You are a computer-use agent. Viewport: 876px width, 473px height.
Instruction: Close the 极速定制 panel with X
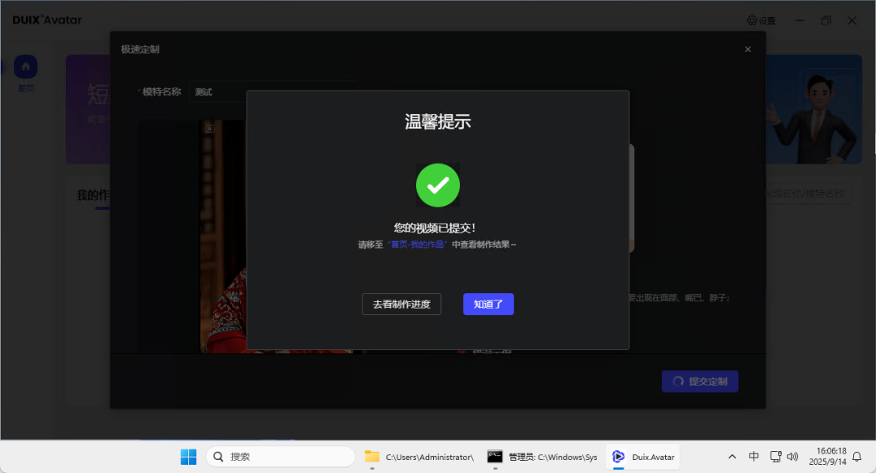point(748,49)
